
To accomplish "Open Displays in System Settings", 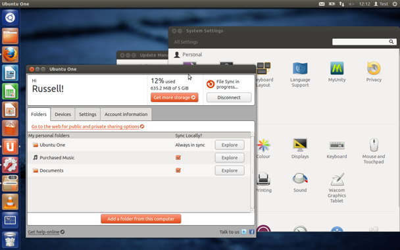I will point(300,149).
